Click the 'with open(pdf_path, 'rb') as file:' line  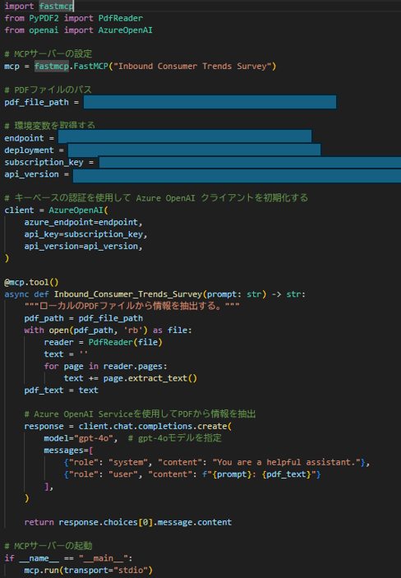[108, 331]
